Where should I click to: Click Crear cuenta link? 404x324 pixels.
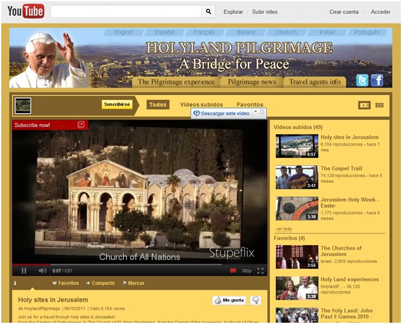(x=344, y=12)
